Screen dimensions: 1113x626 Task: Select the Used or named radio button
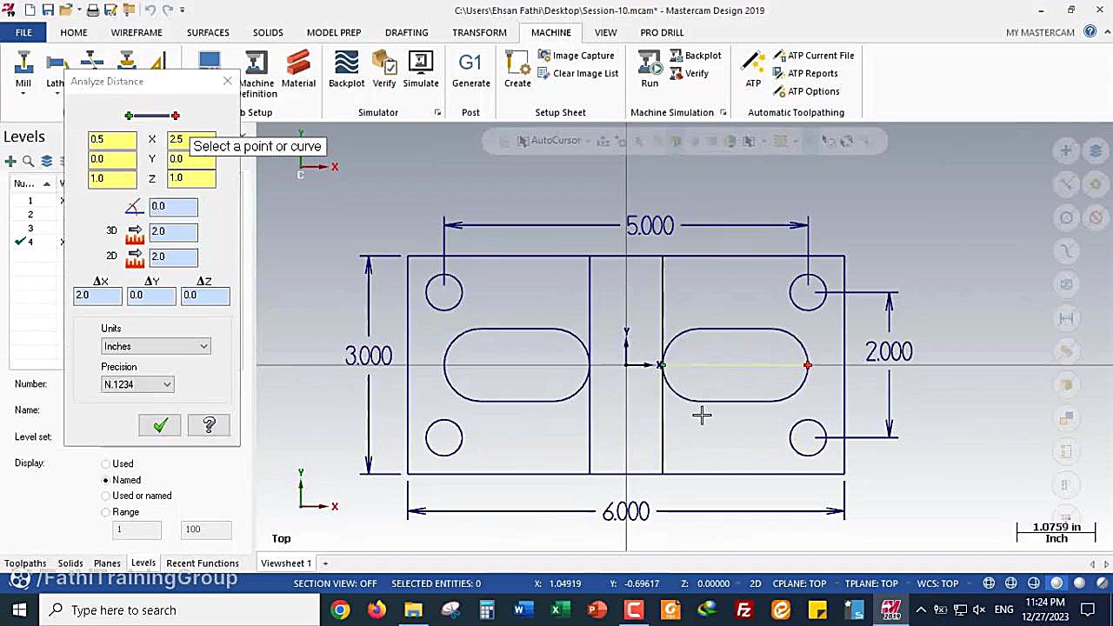pos(106,496)
